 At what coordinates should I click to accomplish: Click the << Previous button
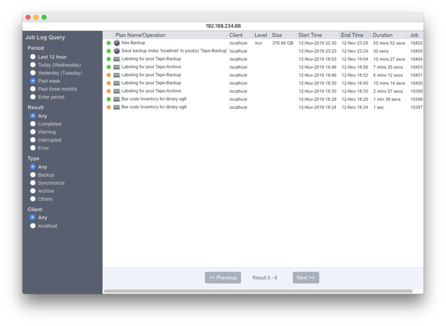tap(223, 278)
